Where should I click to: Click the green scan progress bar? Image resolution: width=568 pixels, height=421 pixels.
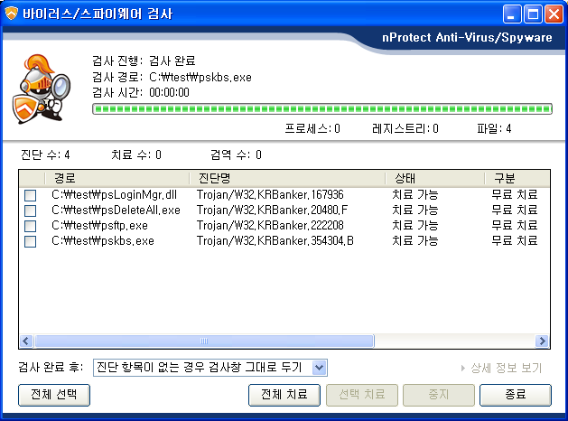(x=322, y=108)
